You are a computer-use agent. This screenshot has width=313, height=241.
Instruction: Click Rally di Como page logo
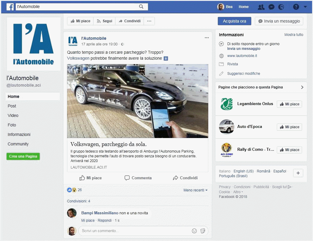click(227, 150)
